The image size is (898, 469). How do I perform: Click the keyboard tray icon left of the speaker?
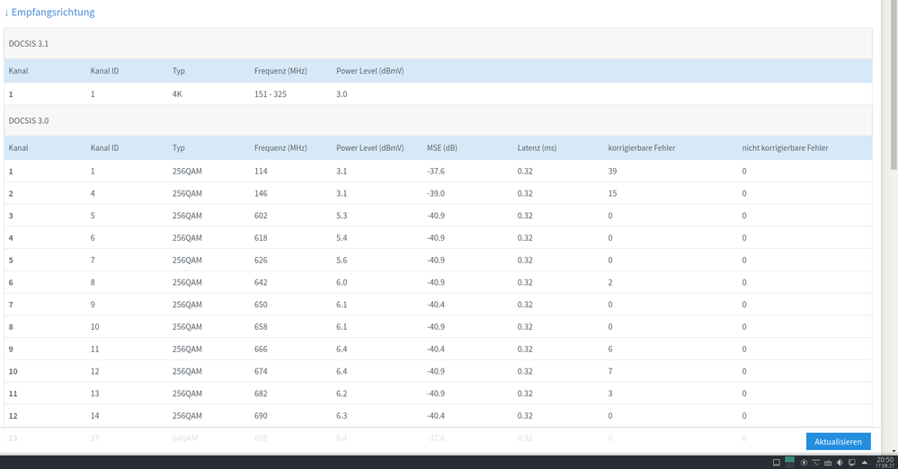click(x=828, y=463)
